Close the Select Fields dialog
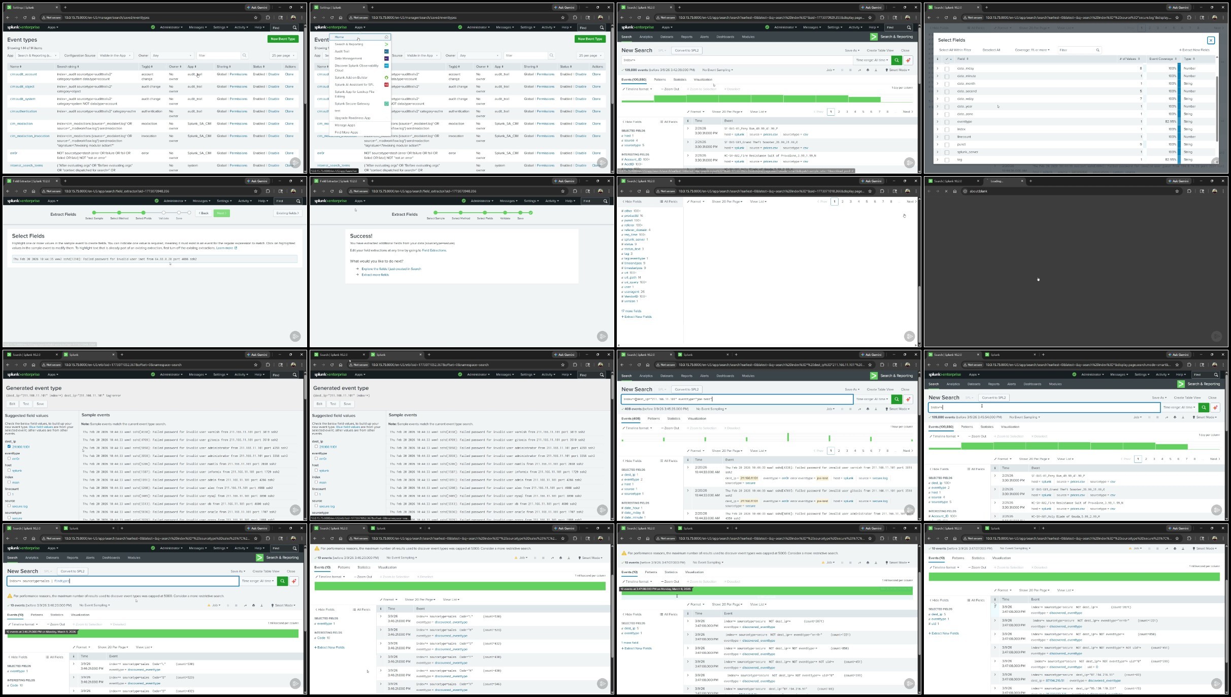 click(1211, 40)
